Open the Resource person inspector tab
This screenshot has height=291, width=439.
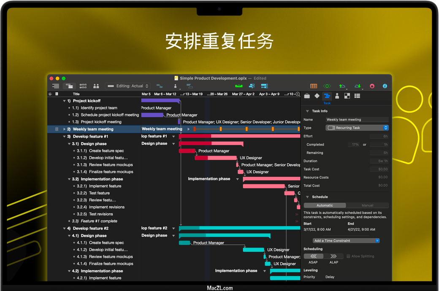click(x=337, y=96)
